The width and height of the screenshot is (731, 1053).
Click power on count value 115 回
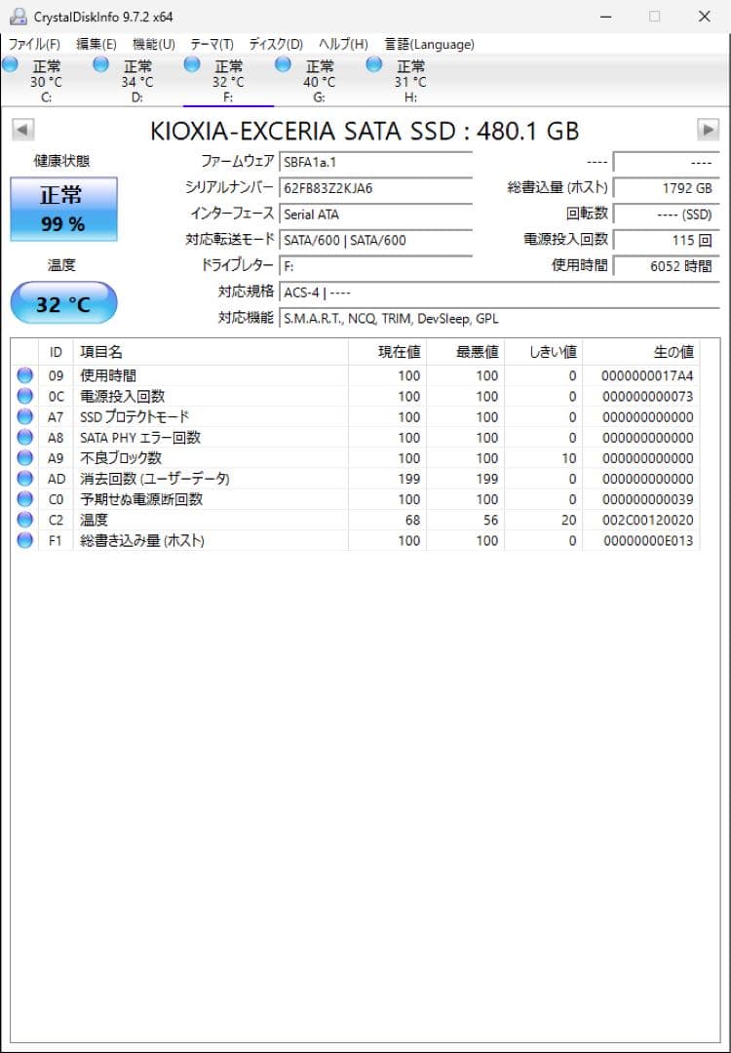(x=666, y=240)
